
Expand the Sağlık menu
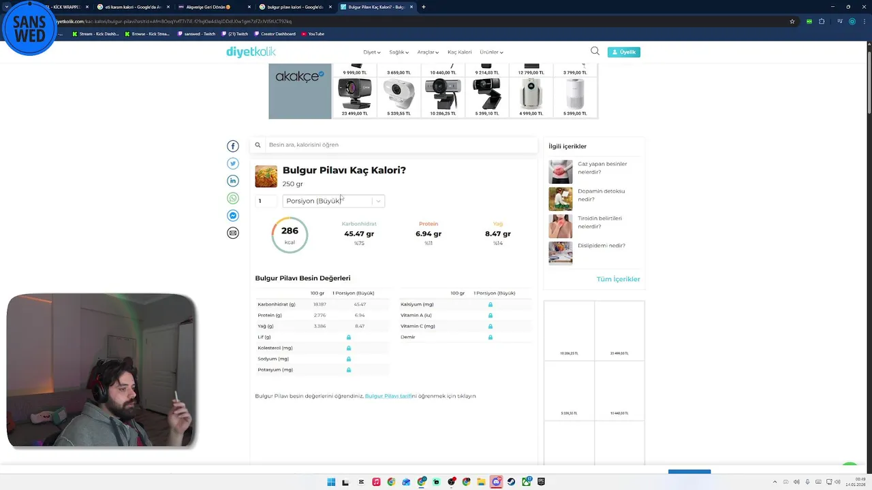399,52
